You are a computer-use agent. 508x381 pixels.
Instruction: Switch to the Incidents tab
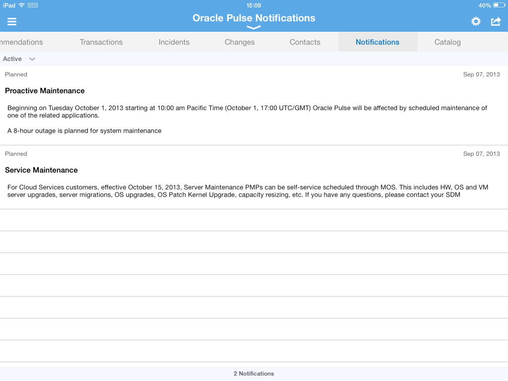(174, 42)
